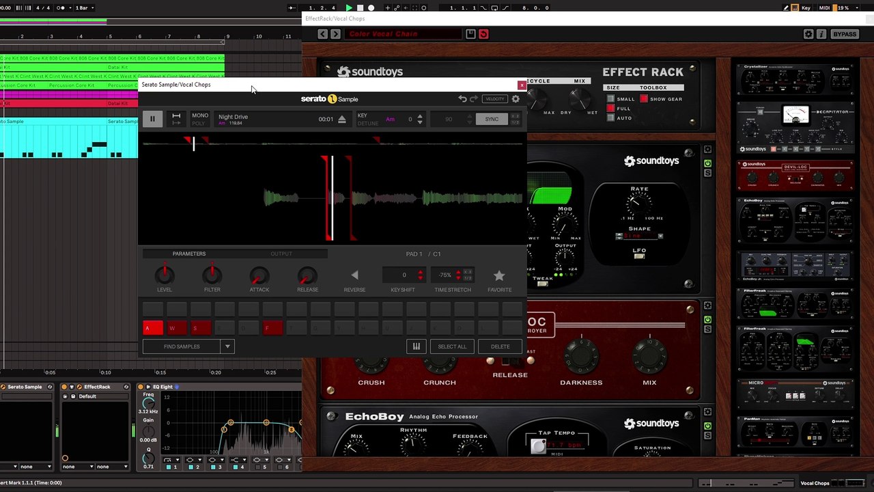Viewport: 874px width, 492px height.
Task: Open the EffectRack settings gear
Action: (x=808, y=34)
